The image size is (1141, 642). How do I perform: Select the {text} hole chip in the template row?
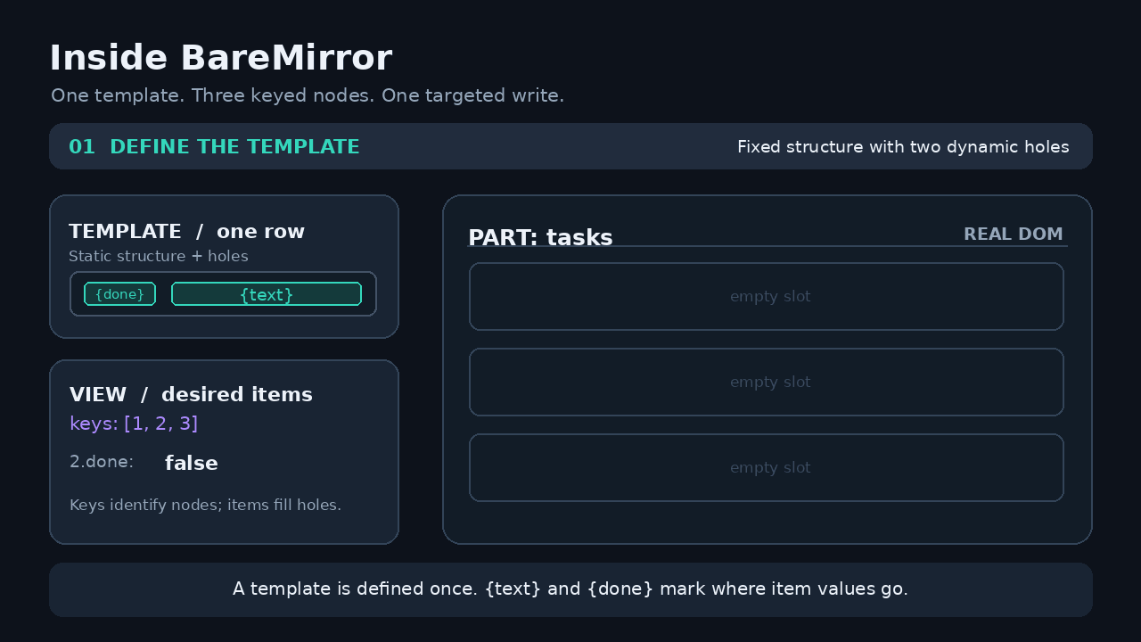click(x=267, y=294)
